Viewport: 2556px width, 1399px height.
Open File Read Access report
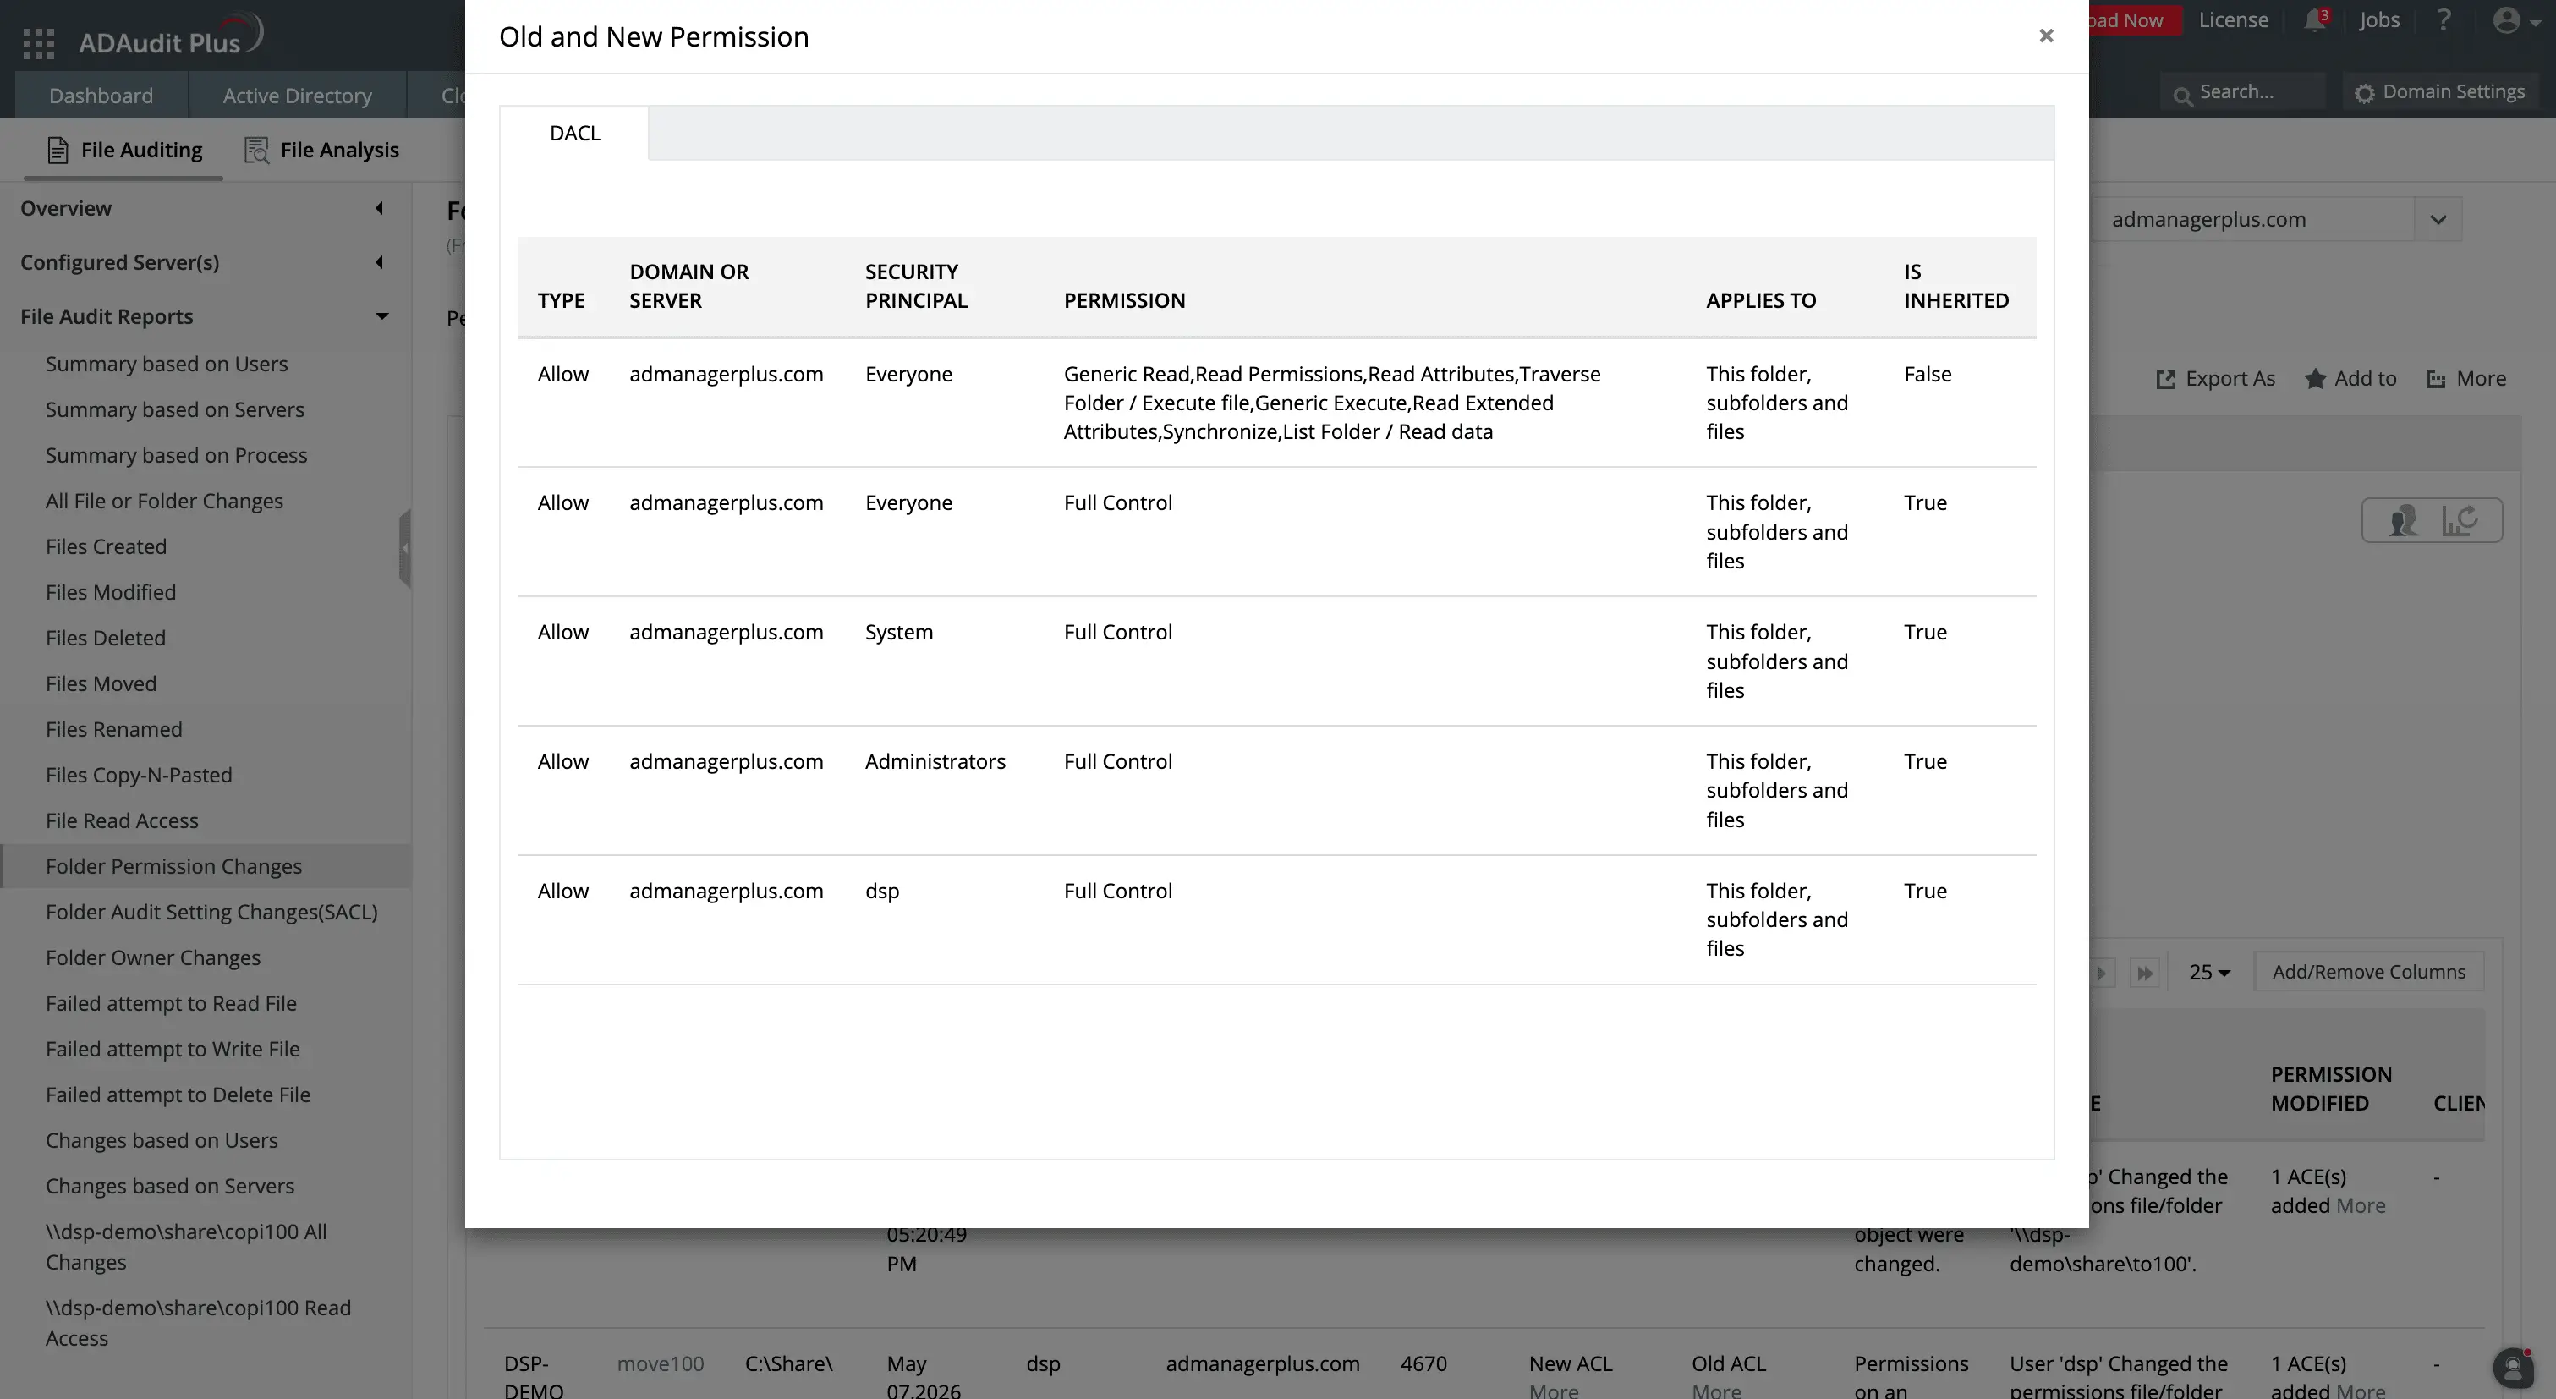[122, 820]
